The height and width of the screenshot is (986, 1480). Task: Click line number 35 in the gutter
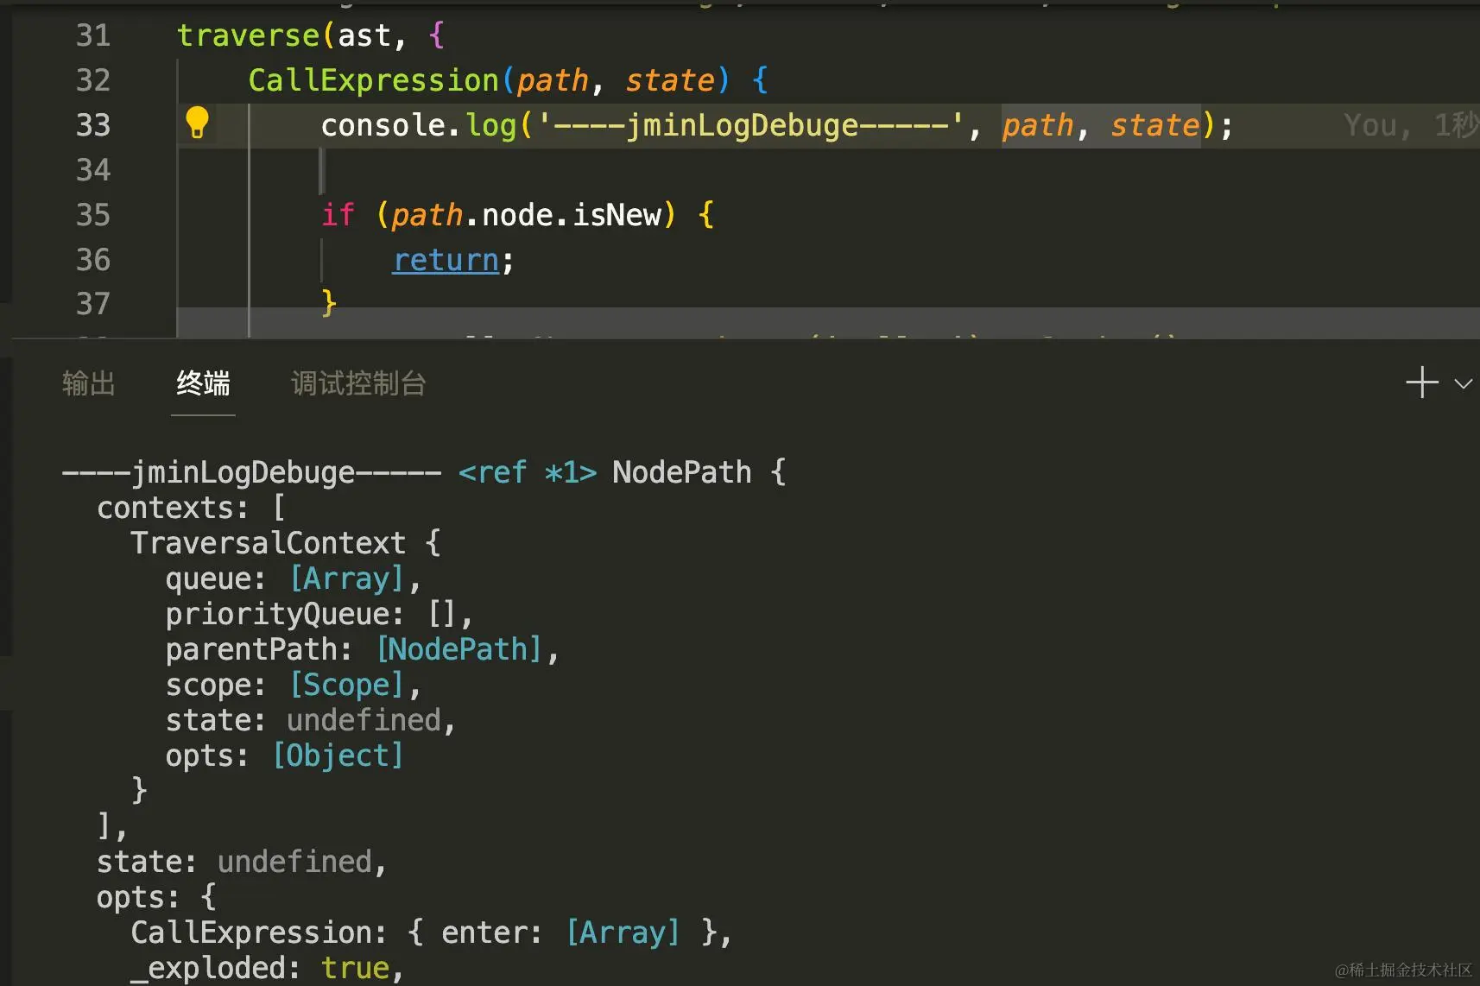(93, 215)
